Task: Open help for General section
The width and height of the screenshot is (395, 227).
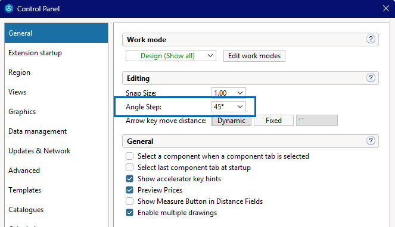Action: pos(371,141)
